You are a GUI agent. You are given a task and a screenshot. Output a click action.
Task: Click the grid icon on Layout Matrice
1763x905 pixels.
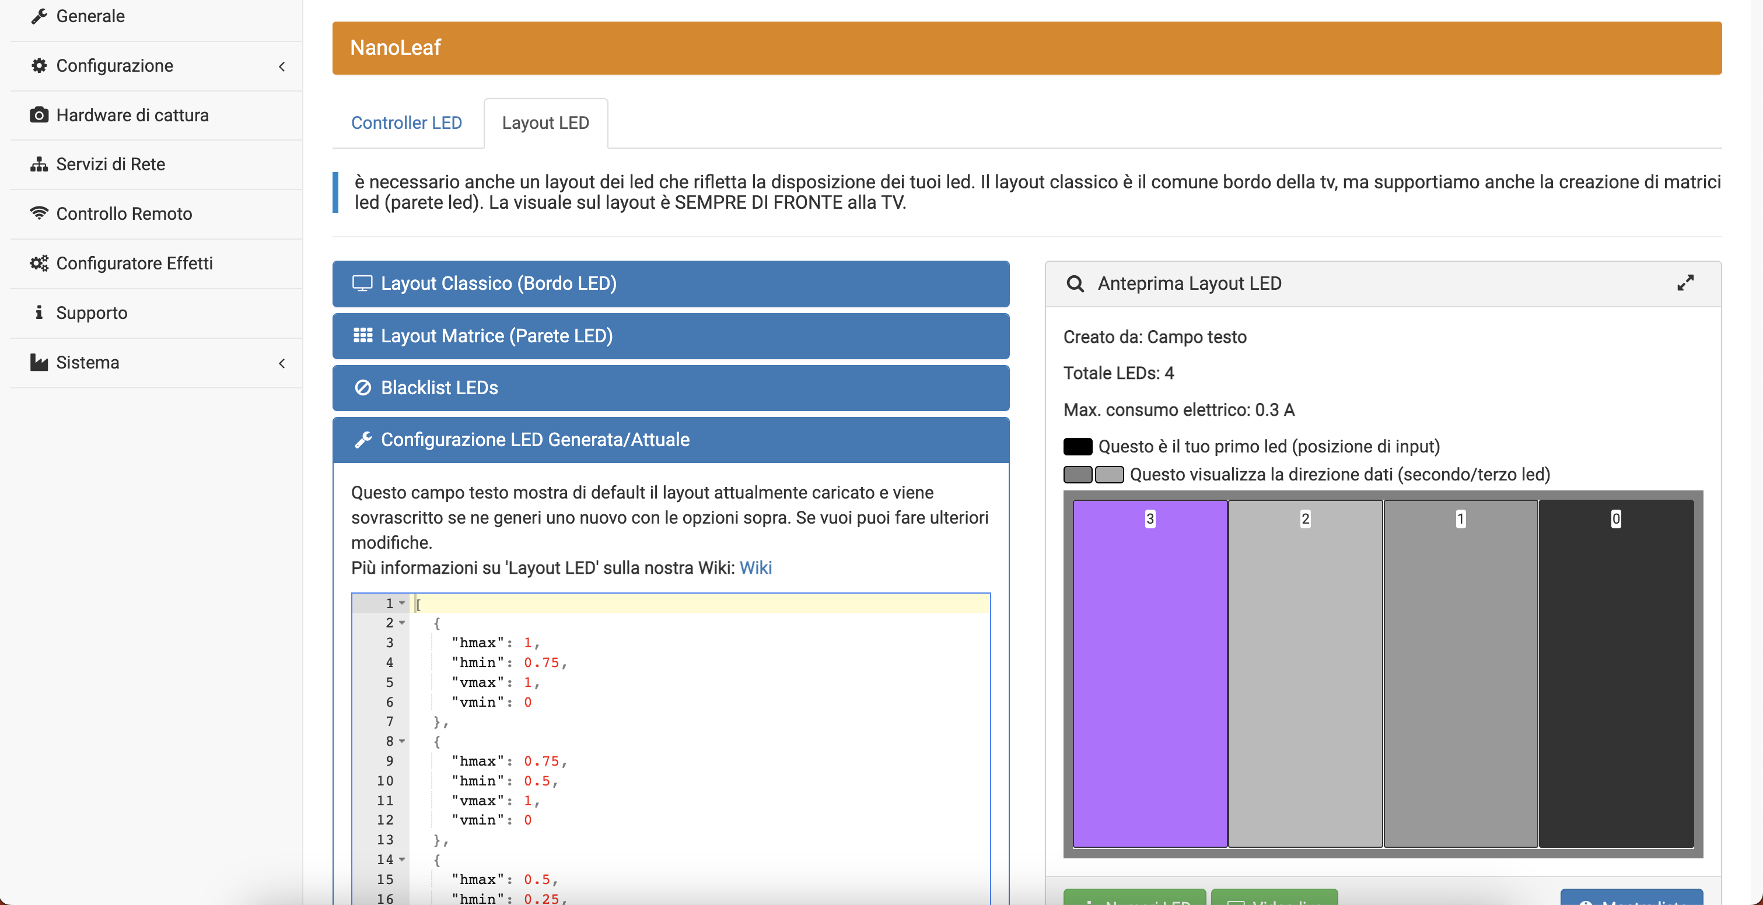[x=362, y=335]
